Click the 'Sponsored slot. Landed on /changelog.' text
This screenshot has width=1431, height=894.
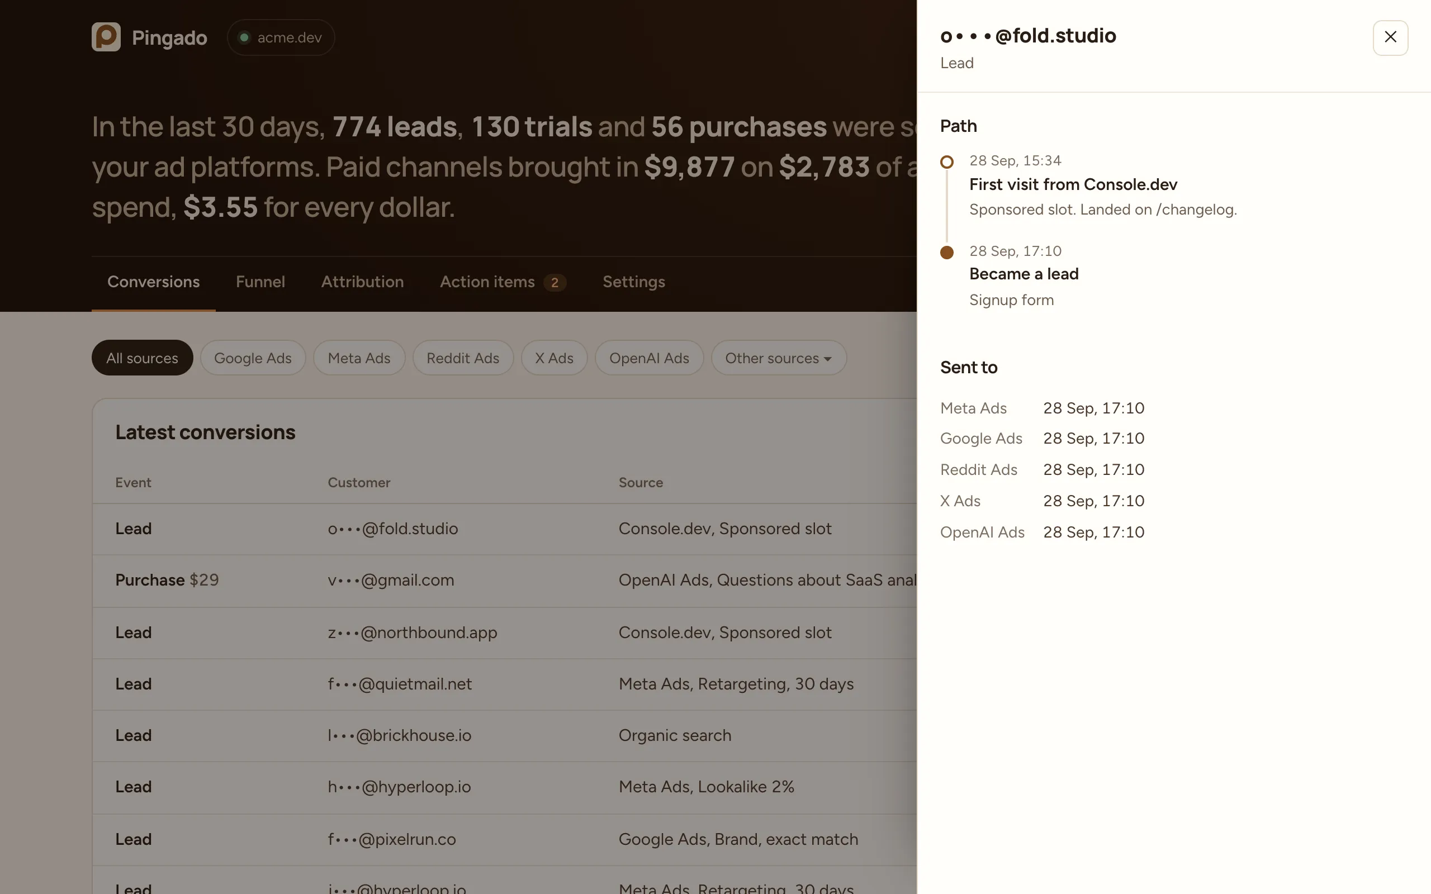coord(1103,210)
